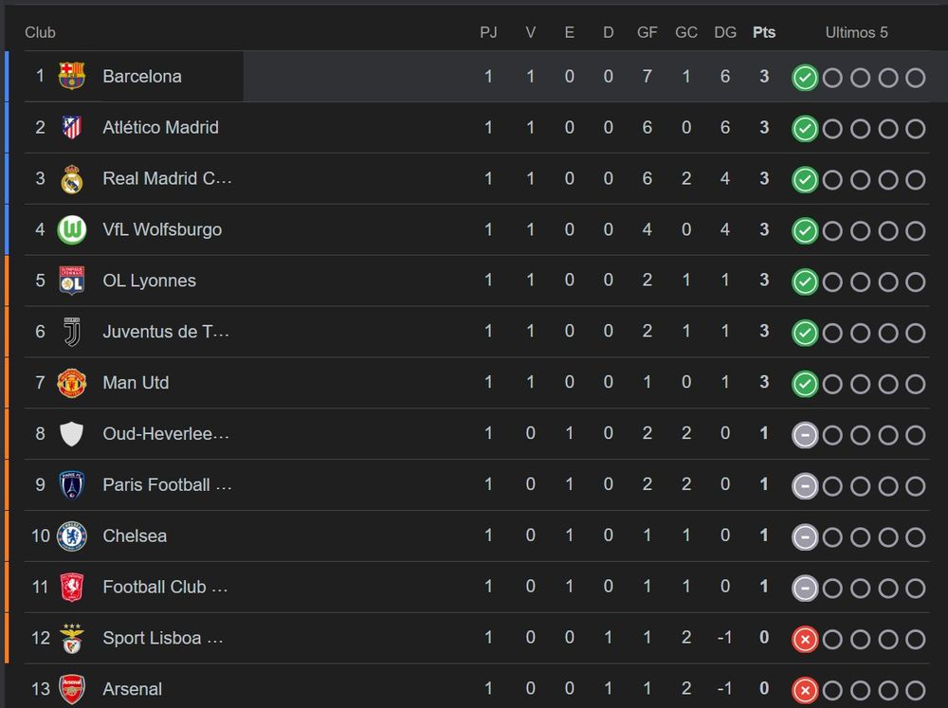Screen dimensions: 948x708
Task: Click the Club column header
Action: tap(40, 32)
